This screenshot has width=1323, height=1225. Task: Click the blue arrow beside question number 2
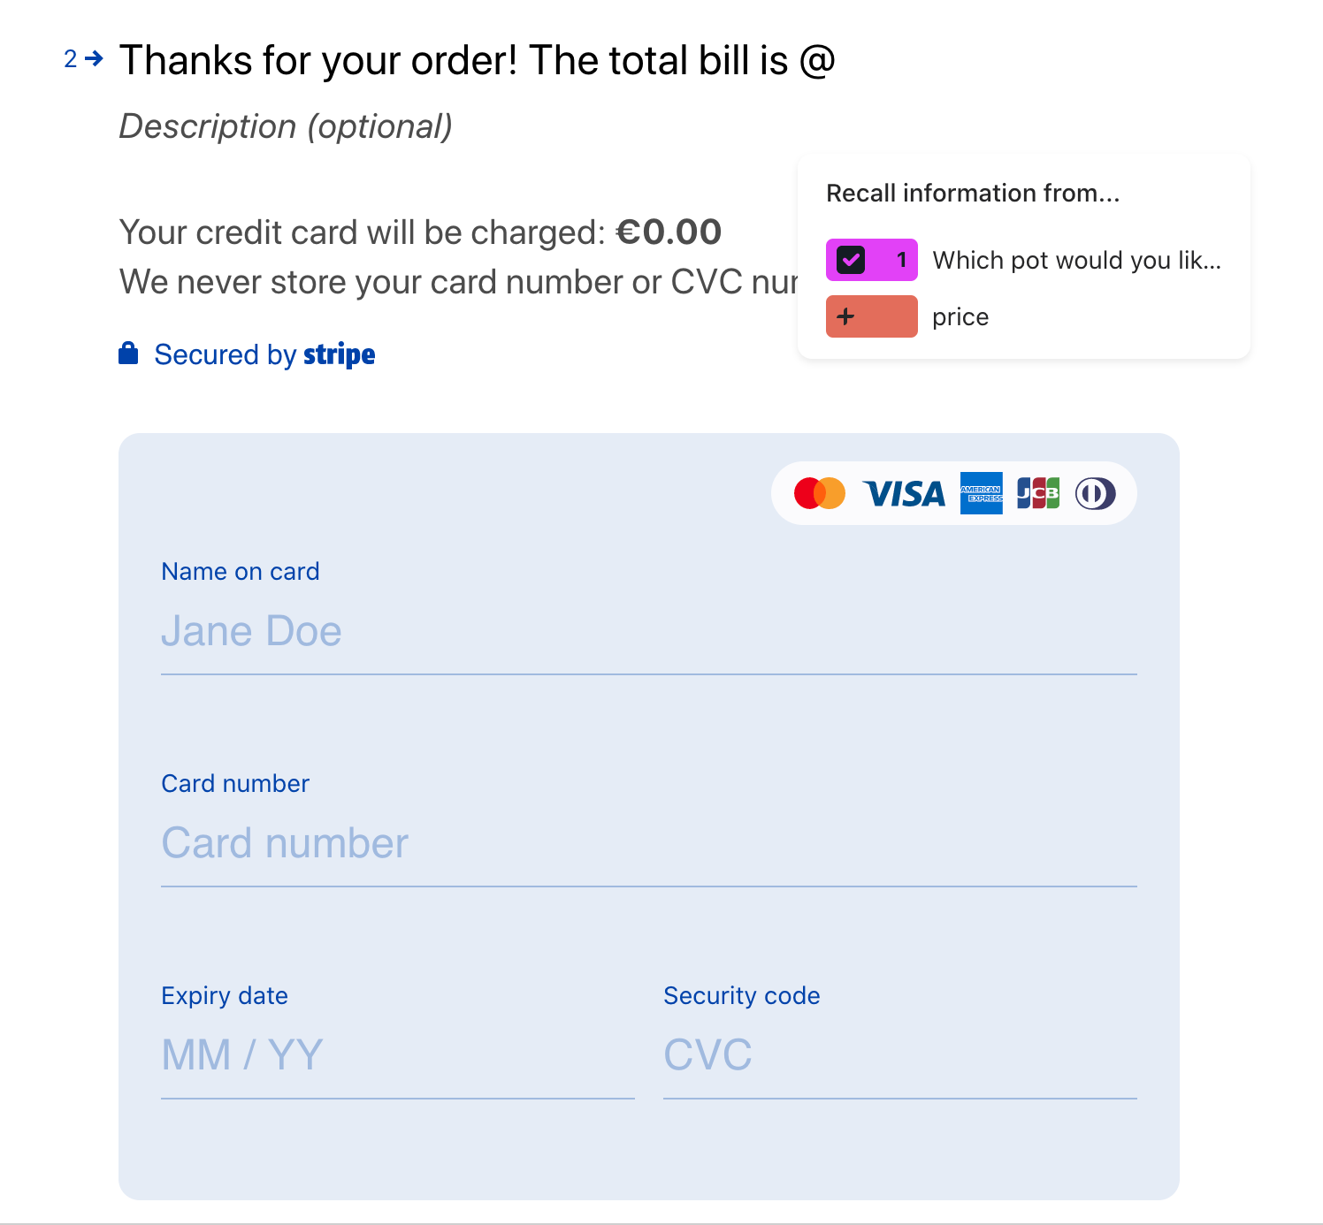(x=95, y=59)
